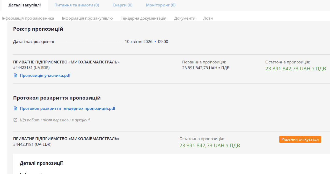The image size is (330, 174).
Task: Download Пропозиція учасника.pdf
Action: click(45, 76)
